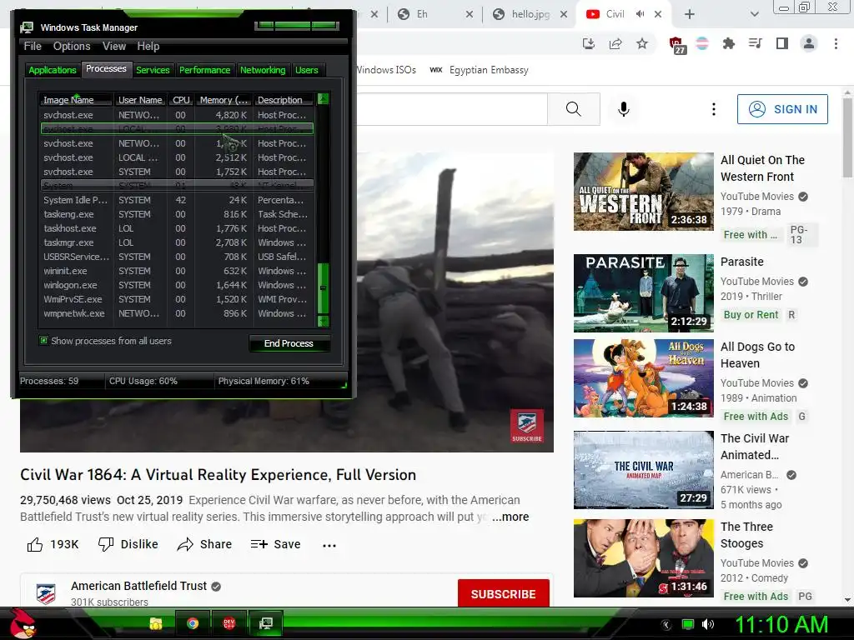This screenshot has width=854, height=640.
Task: Start voice search with the microphone icon
Action: pos(624,109)
